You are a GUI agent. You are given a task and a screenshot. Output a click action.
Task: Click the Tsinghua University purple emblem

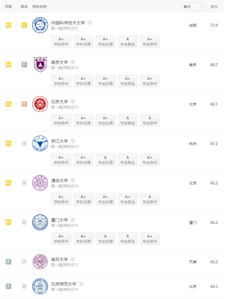tap(40, 183)
